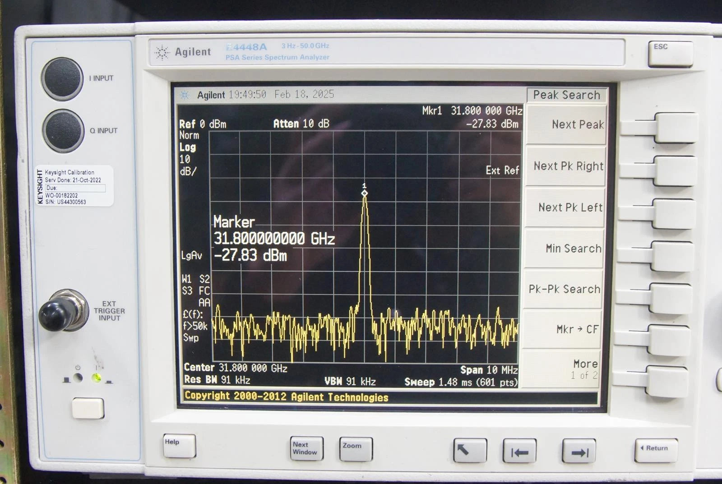Select the Min Search softkey label
This screenshot has width=722, height=484.
pyautogui.click(x=574, y=249)
